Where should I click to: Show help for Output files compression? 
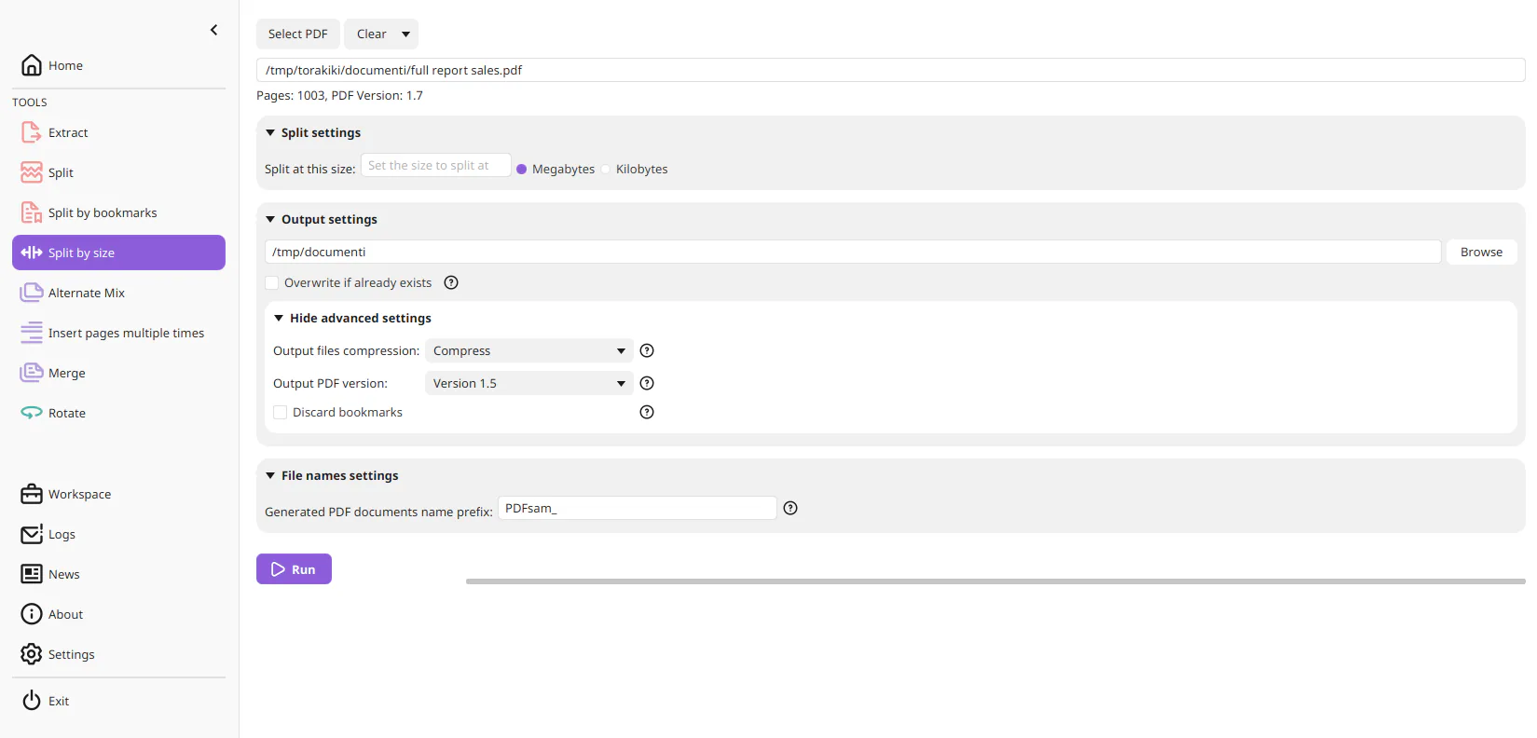point(647,350)
